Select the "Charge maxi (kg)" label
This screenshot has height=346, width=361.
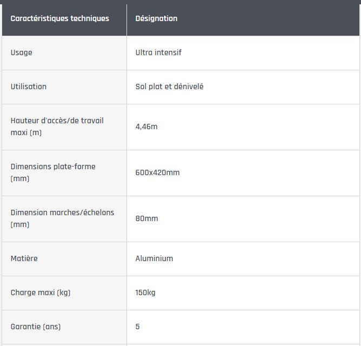click(41, 292)
